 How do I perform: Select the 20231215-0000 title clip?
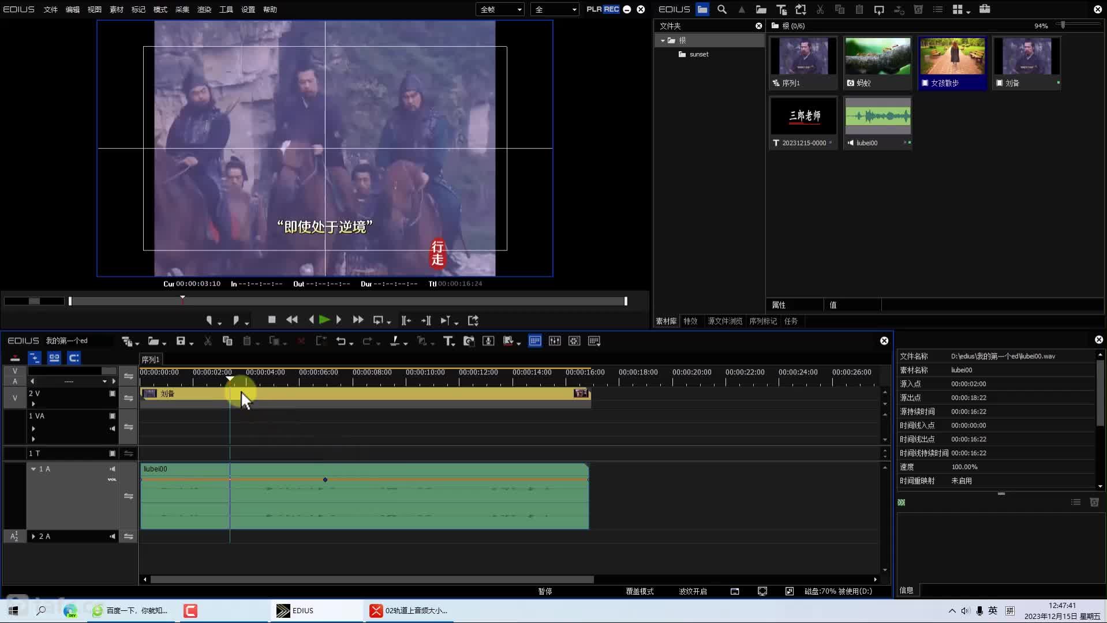[x=803, y=123]
